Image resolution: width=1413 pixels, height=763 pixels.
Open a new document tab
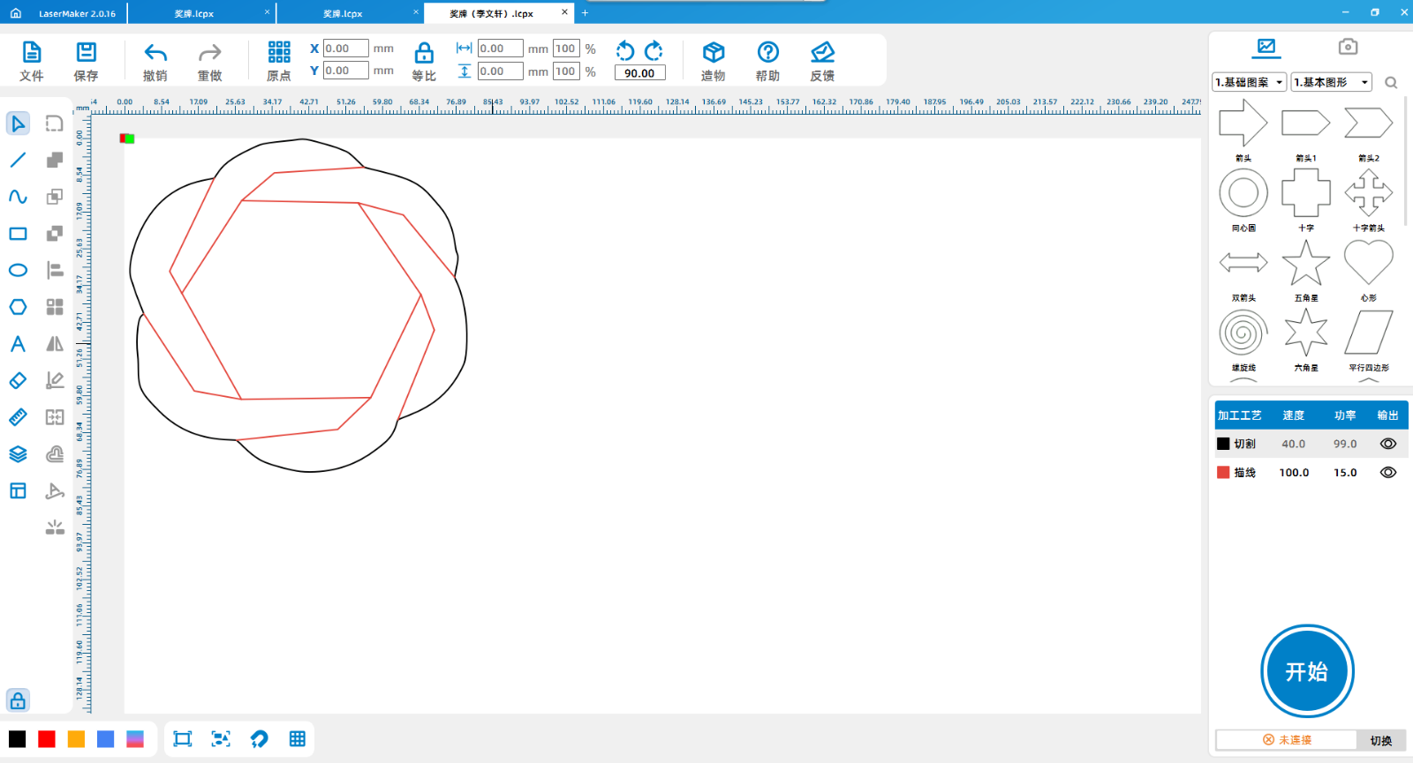[x=585, y=13]
